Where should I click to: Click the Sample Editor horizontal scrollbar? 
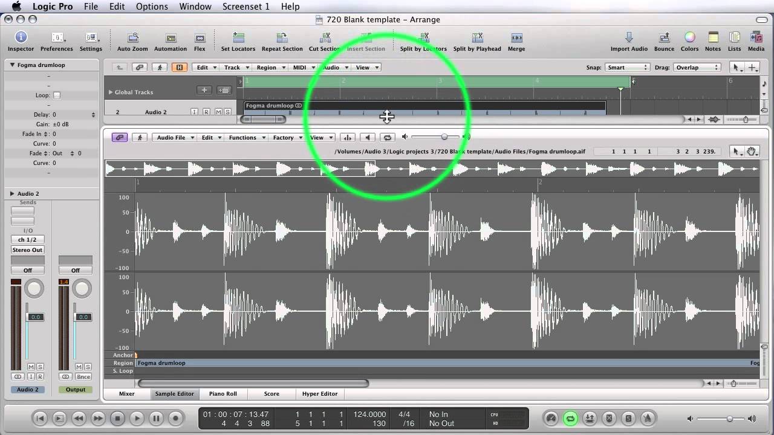tap(253, 383)
